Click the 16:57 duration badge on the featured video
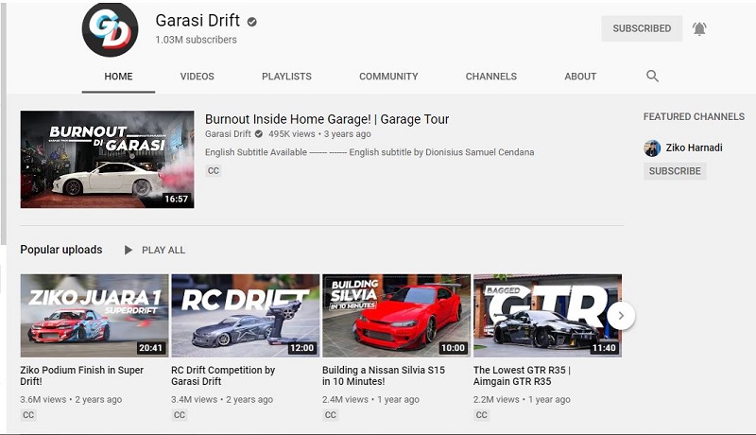 (176, 199)
